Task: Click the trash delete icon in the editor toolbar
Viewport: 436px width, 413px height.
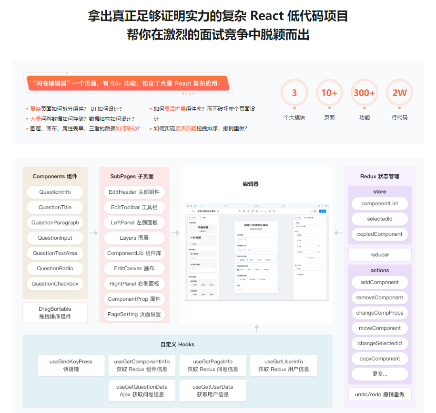Action: point(239,211)
